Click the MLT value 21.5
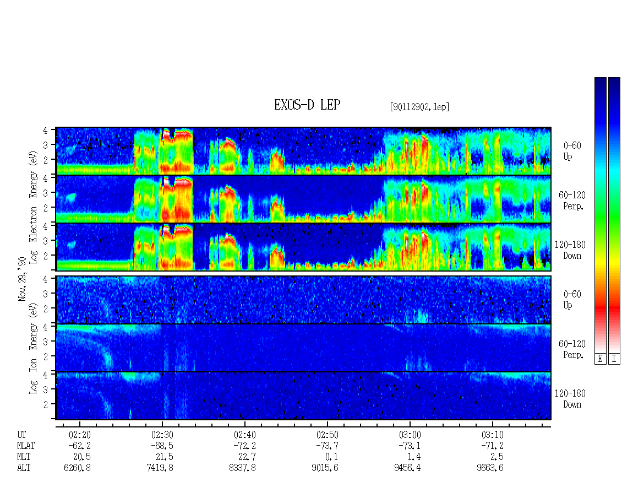The width and height of the screenshot is (622, 482). [164, 457]
